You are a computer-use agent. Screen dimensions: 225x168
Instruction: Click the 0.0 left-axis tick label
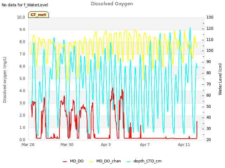(x=22, y=140)
